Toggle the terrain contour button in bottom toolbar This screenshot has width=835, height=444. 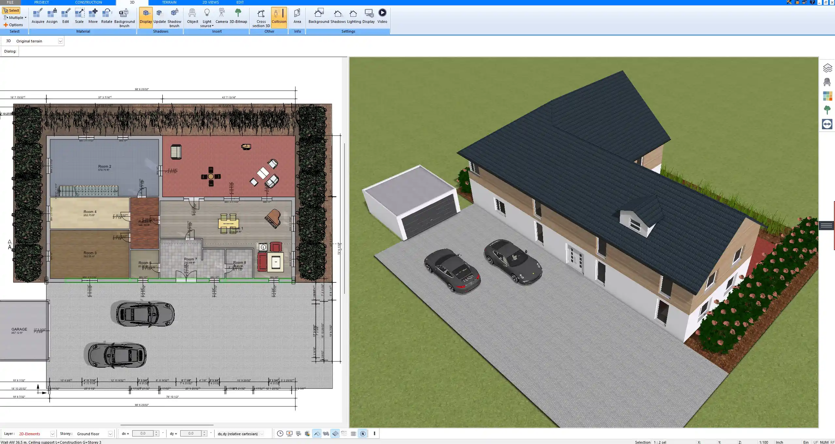(344, 434)
